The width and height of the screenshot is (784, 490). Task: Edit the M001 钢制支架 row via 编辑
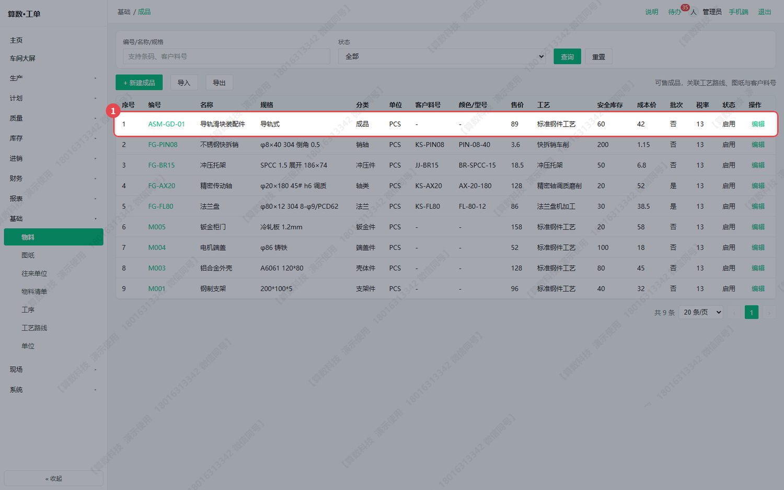(x=758, y=289)
